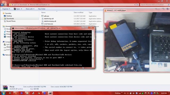The image size is (170, 95).
Task: Click the VLC cone icon in its title bar
Action: pos(105,11)
